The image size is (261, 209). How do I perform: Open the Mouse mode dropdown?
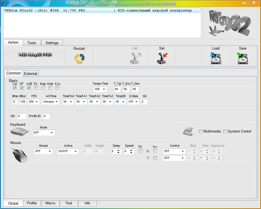point(43,151)
